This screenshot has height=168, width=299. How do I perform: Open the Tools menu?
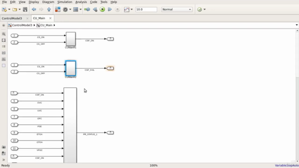104,2
